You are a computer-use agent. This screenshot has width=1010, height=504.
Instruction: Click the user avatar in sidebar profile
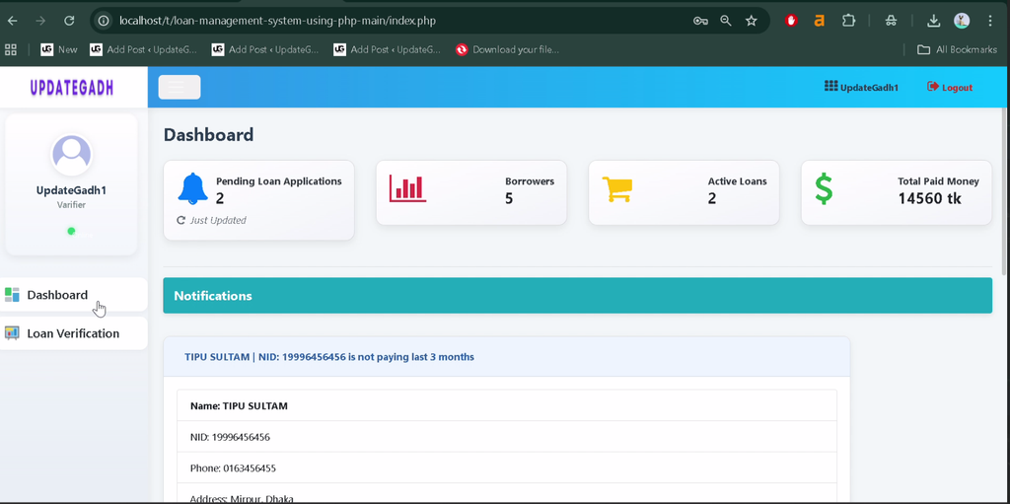pyautogui.click(x=71, y=155)
